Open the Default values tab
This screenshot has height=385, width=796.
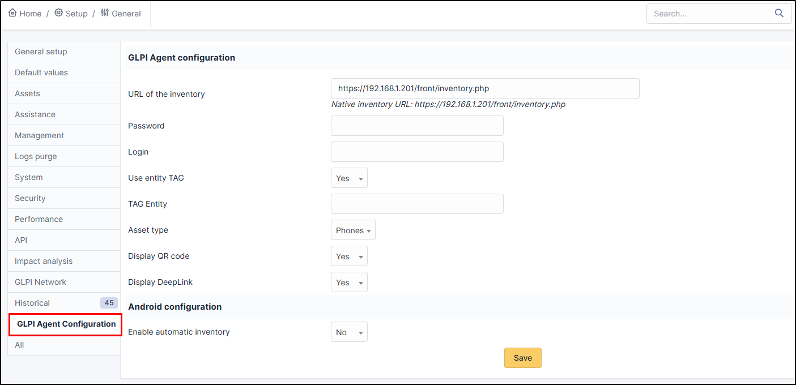pyautogui.click(x=41, y=72)
